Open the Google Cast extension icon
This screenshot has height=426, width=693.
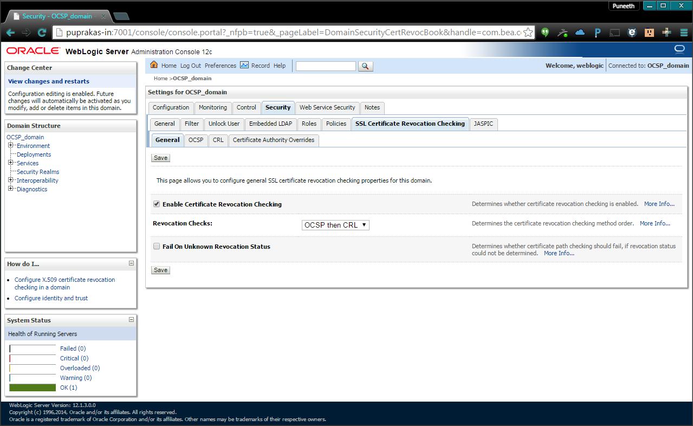click(614, 33)
